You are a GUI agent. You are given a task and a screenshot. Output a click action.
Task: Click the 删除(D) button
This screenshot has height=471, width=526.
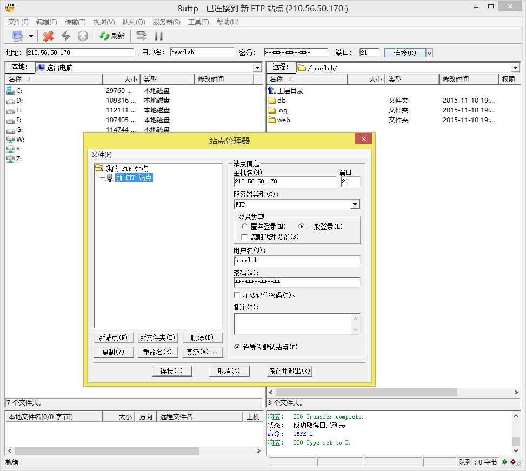[x=202, y=337]
